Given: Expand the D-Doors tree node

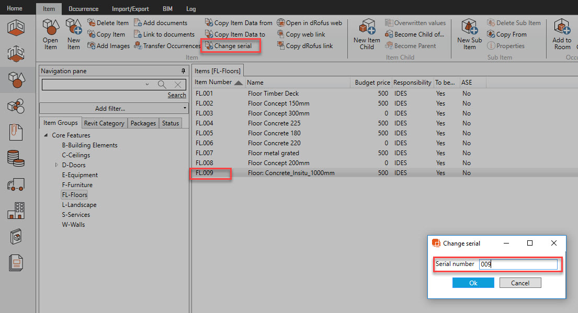Looking at the screenshot, I should [56, 165].
